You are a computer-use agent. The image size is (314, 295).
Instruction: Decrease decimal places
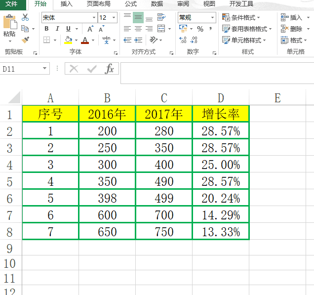tap(194, 40)
